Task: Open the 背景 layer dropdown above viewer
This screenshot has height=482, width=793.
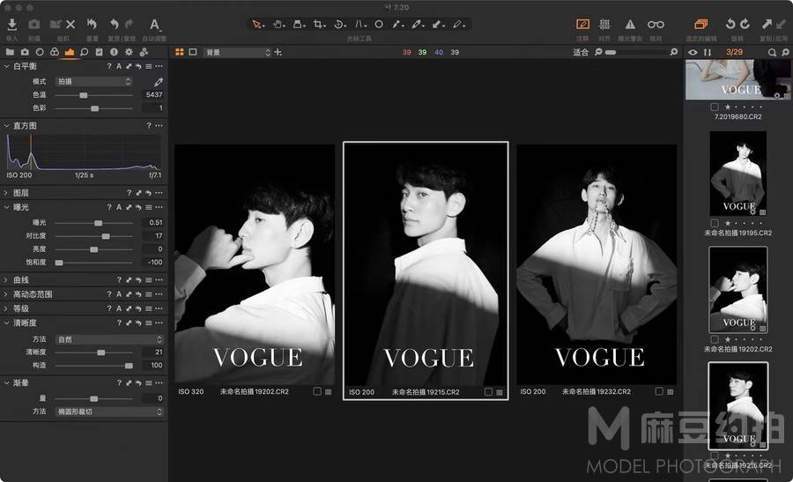Action: point(238,53)
